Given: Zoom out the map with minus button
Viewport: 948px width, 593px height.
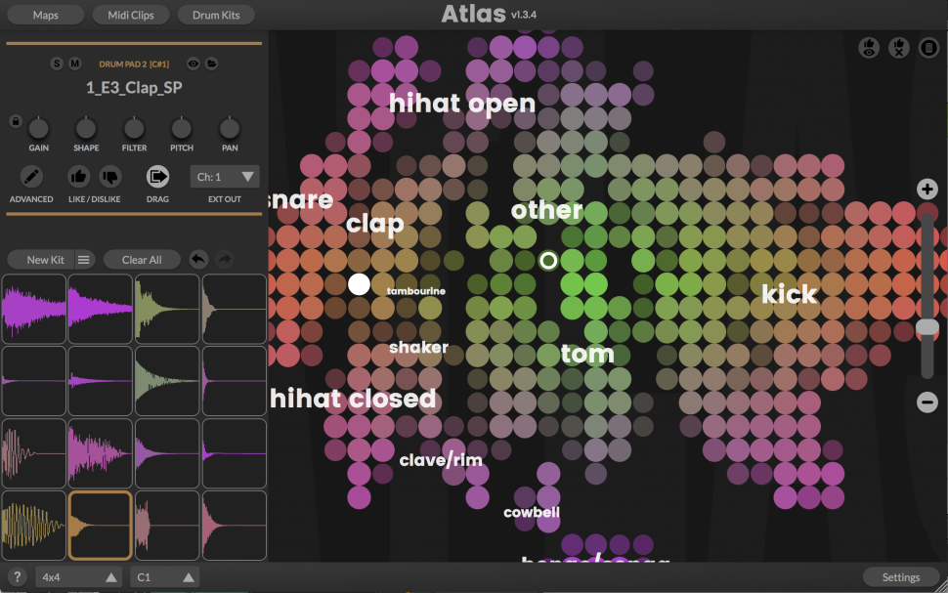Looking at the screenshot, I should click(926, 402).
